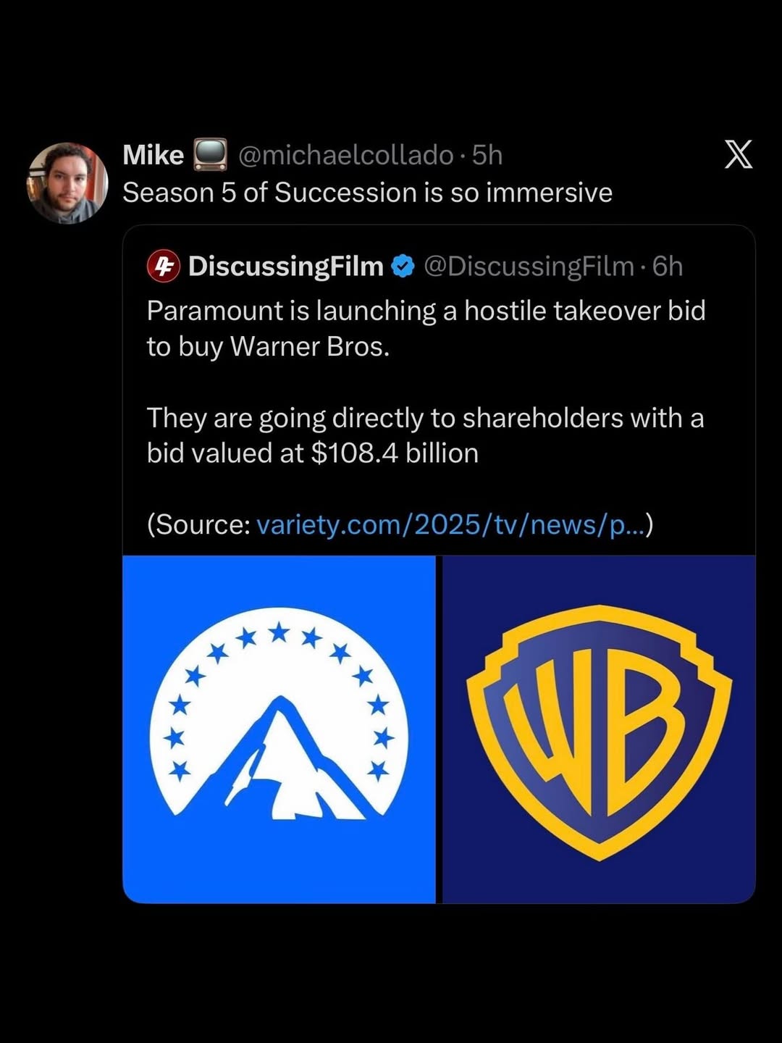The image size is (782, 1043).
Task: Click the '(Source:' label text
Action: tap(198, 524)
